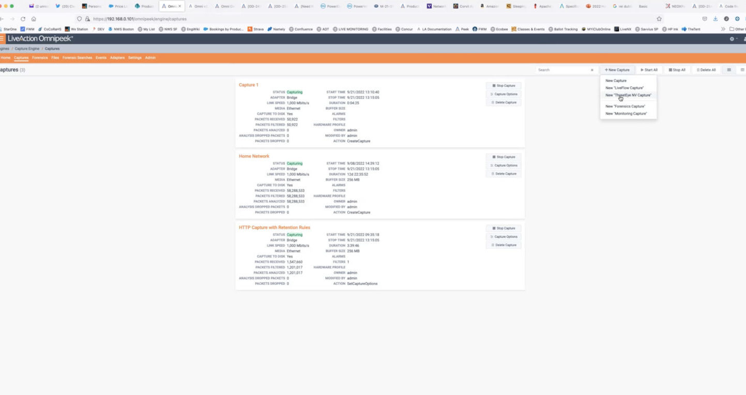Open the Capture 1 title link

tap(249, 85)
